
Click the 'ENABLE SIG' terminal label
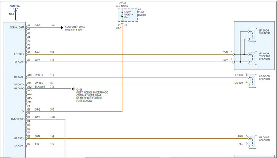click(17, 119)
